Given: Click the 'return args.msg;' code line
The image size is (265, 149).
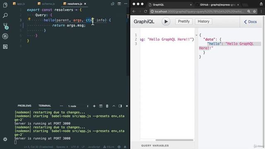Looking at the screenshot, I should point(69,25).
